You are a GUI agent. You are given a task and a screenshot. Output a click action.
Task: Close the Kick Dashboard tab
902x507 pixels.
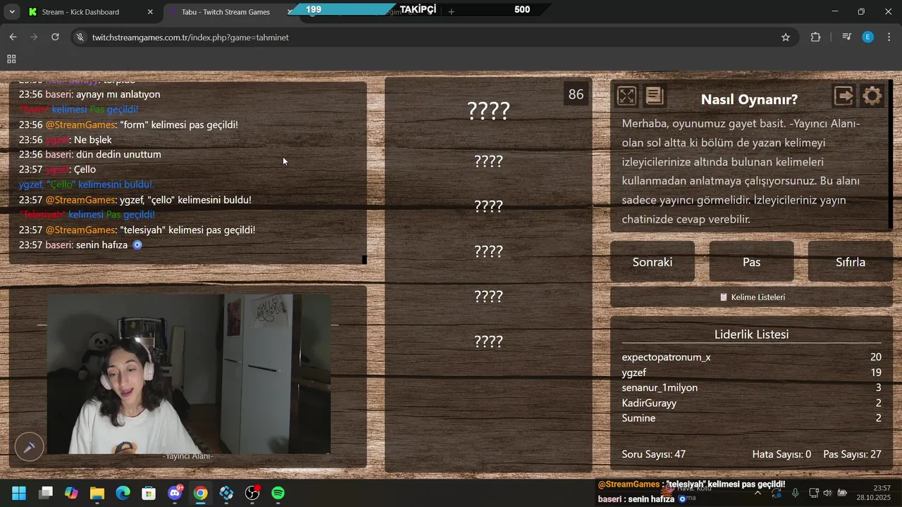[150, 12]
